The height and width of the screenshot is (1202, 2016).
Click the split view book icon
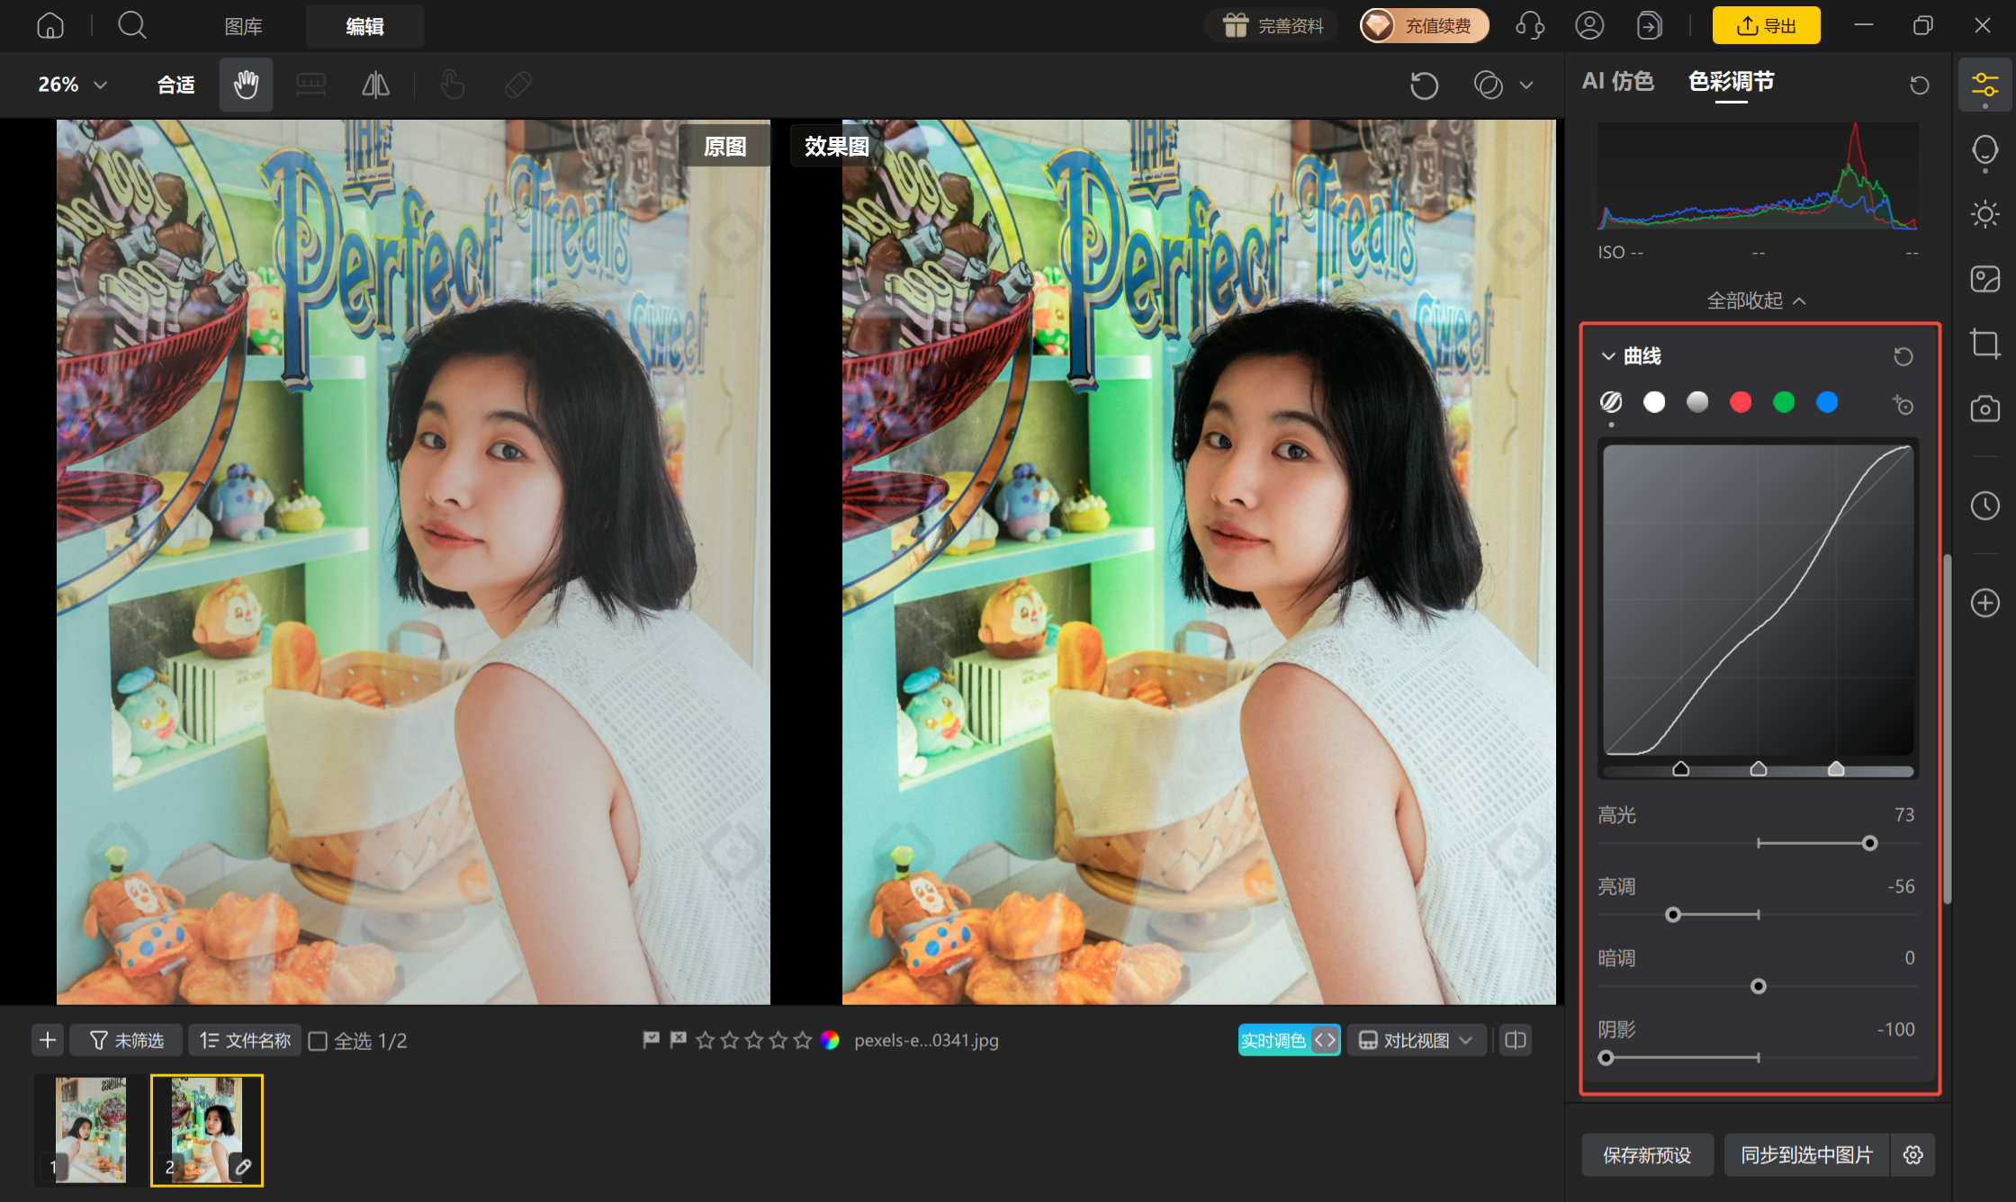pyautogui.click(x=1516, y=1041)
